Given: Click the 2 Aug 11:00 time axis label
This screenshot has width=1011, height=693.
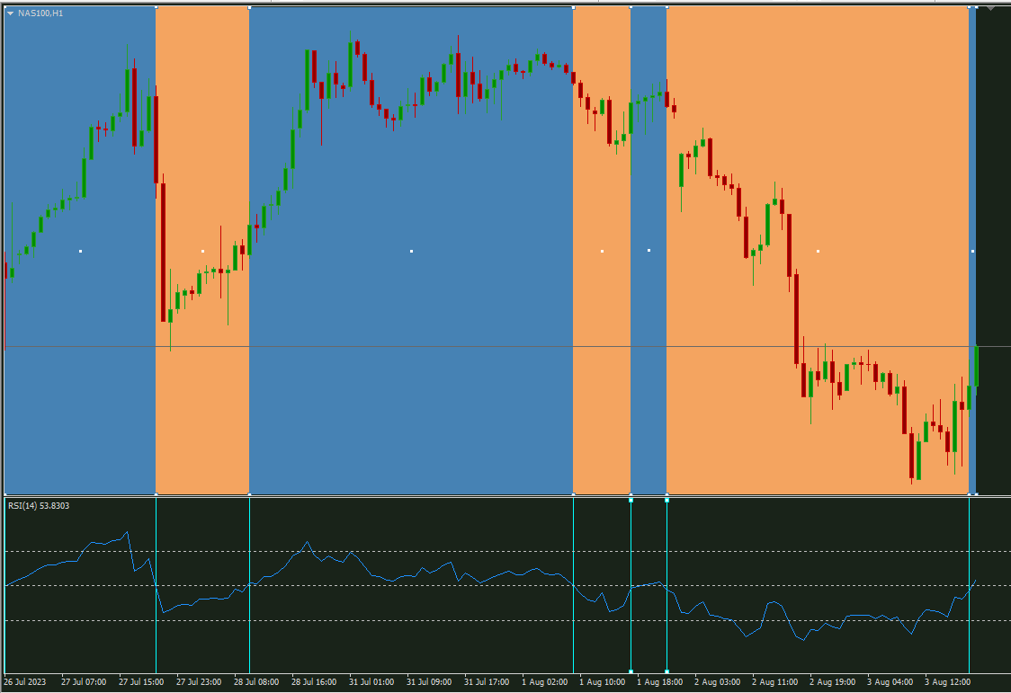Looking at the screenshot, I should click(774, 682).
